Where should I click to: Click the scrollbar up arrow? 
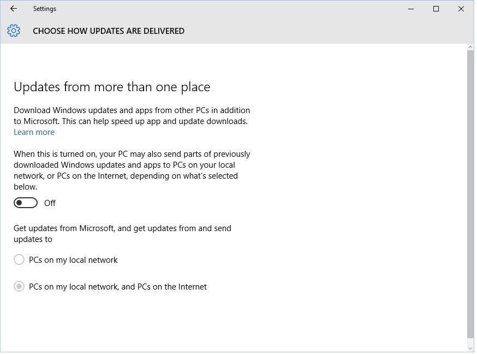pyautogui.click(x=470, y=46)
